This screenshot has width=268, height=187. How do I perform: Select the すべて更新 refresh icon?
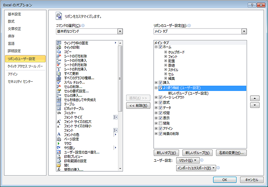click(59, 74)
